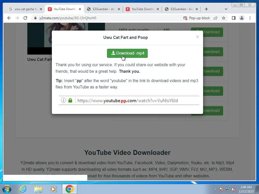Click the y2mate.com address bar URL

[x=68, y=18]
